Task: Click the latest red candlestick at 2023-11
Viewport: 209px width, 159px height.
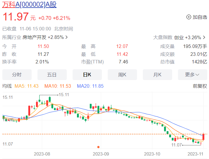Action: coord(203,137)
